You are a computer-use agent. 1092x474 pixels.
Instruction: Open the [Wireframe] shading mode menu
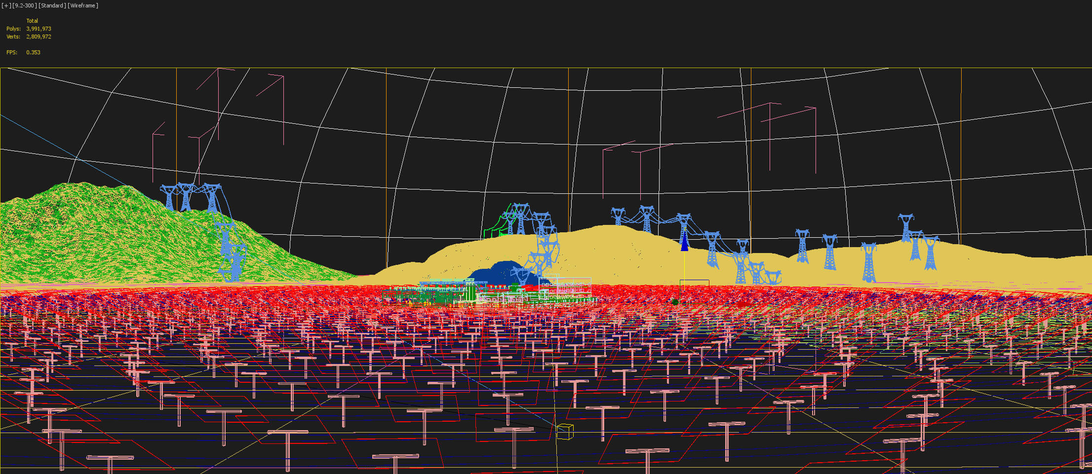[x=83, y=5]
